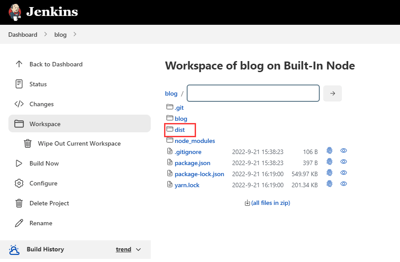The height and width of the screenshot is (262, 400).
Task: Check fingerprint for .gitignore
Action: tap(329, 150)
